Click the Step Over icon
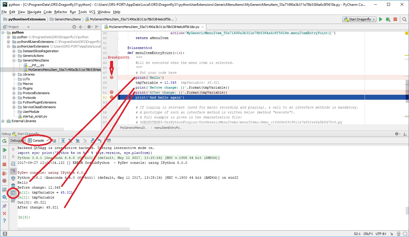Image resolution: width=409 pixels, height=237 pixels. click(x=63, y=141)
